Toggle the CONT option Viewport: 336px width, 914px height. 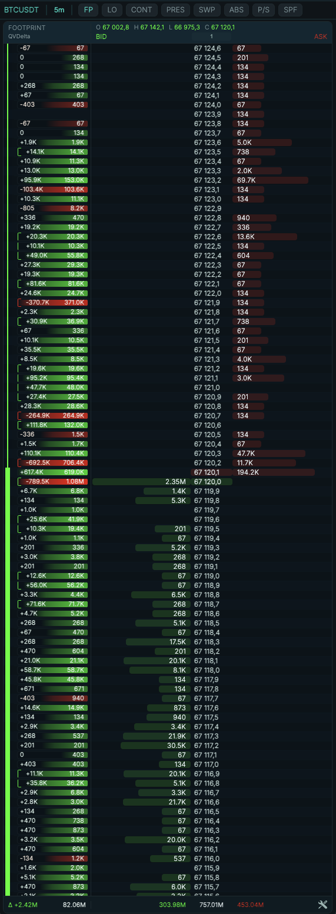click(x=141, y=9)
